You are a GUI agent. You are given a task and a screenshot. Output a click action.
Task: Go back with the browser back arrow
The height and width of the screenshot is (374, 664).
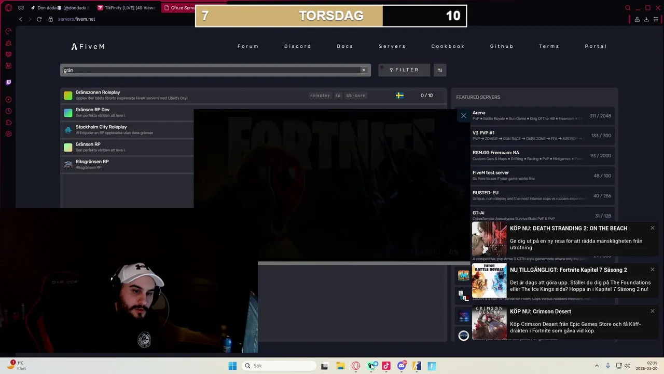(21, 19)
